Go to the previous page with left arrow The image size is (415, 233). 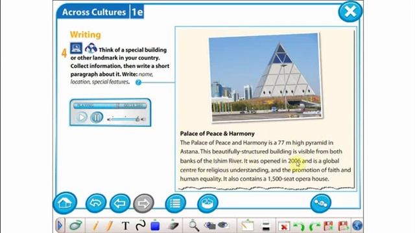pos(120,203)
